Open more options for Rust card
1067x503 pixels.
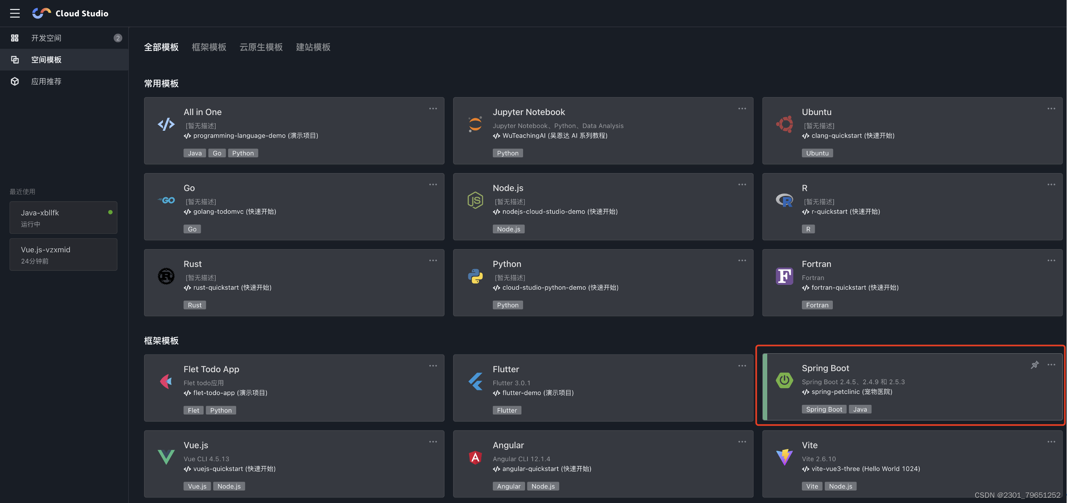tap(433, 261)
